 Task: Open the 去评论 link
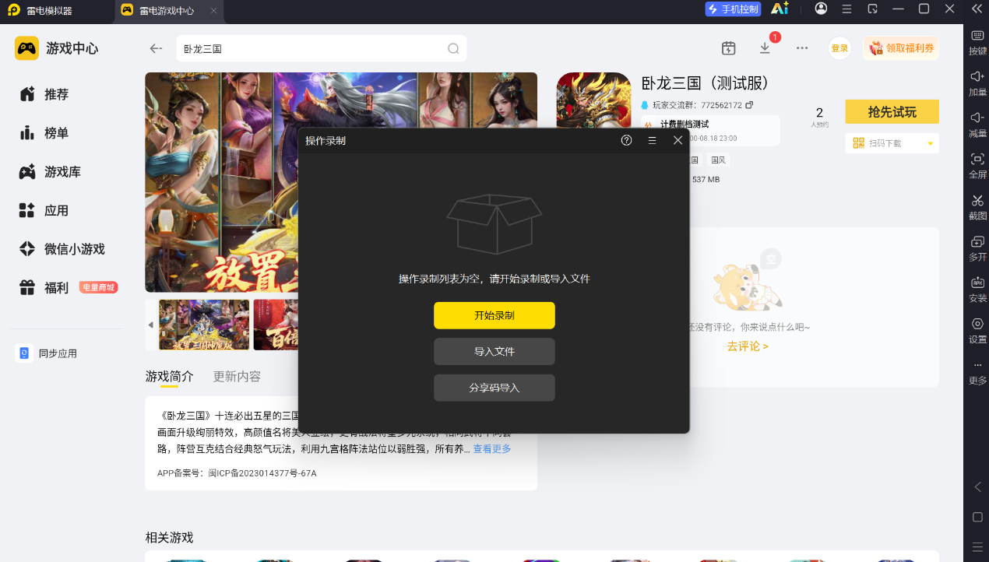(748, 346)
